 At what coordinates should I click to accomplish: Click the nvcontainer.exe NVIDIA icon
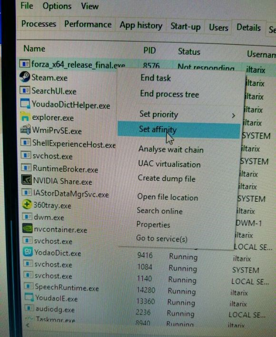28,228
